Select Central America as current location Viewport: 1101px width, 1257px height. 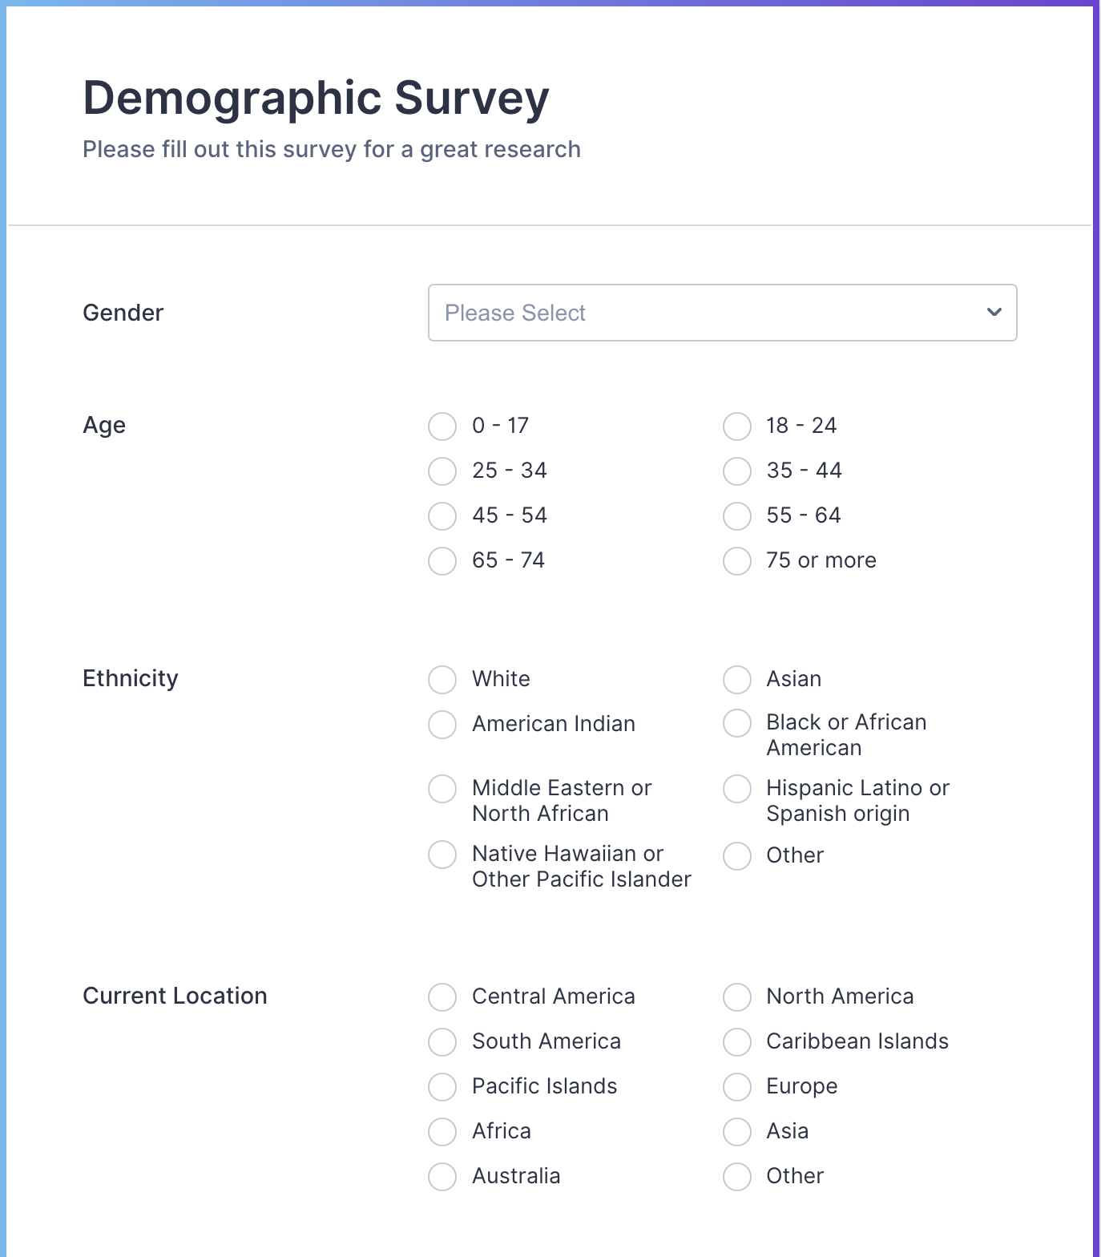442,997
